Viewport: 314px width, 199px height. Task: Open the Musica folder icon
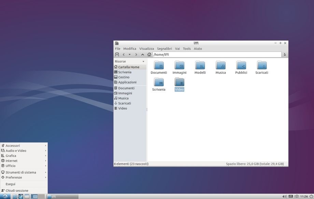tap(220, 65)
